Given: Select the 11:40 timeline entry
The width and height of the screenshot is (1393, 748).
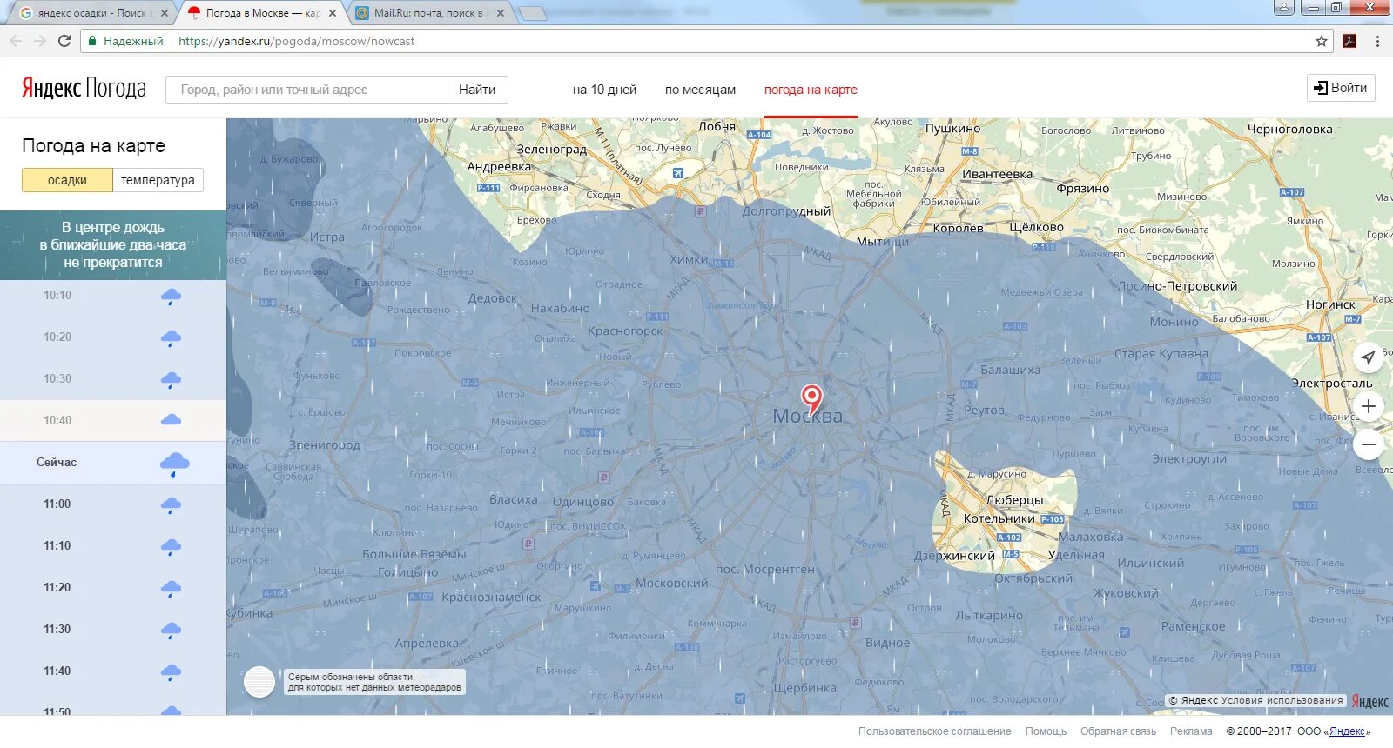Looking at the screenshot, I should (113, 671).
